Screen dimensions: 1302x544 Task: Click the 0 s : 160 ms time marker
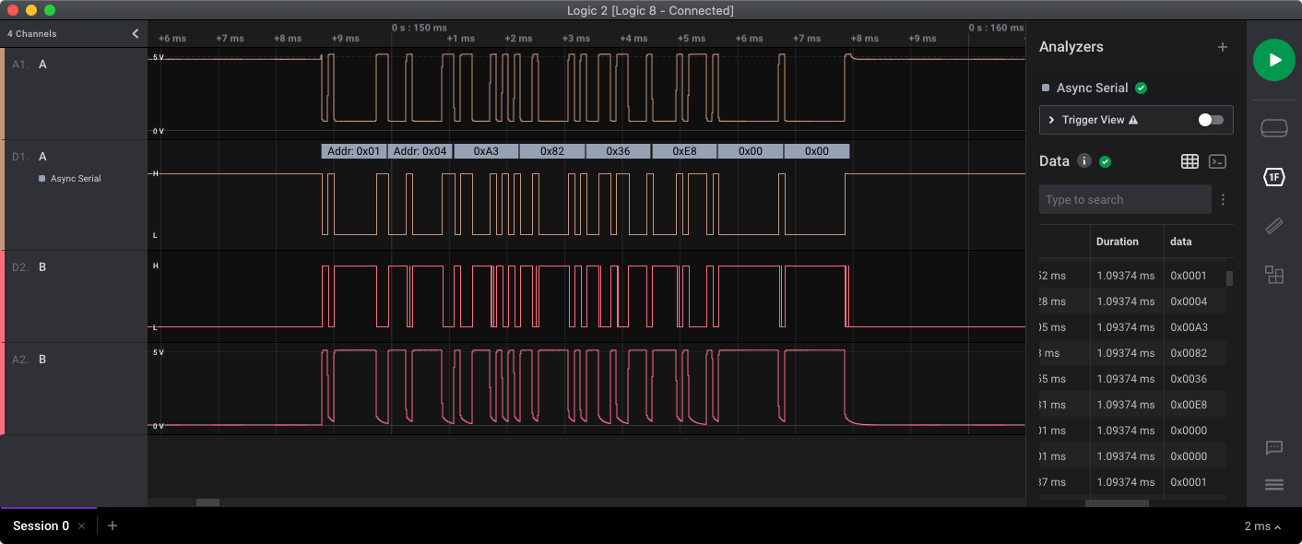(996, 28)
